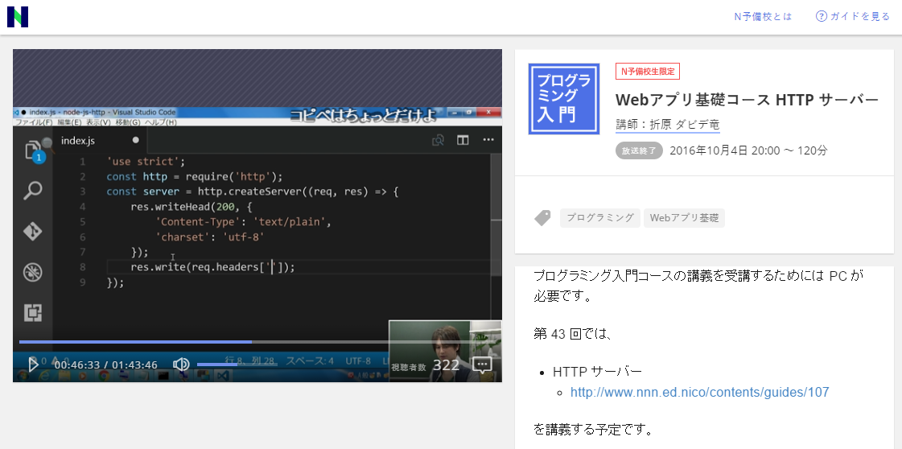Image resolution: width=902 pixels, height=449 pixels.
Task: Click the 'charset': 'utf-8' code line
Action: click(x=210, y=237)
